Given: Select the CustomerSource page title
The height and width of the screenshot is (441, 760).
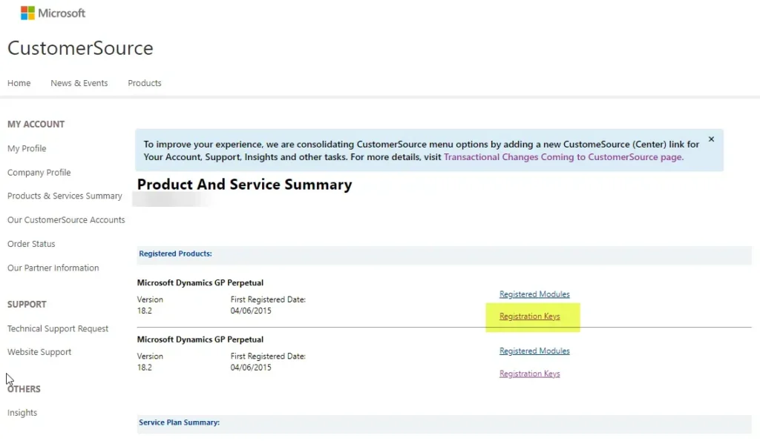Looking at the screenshot, I should (x=79, y=47).
